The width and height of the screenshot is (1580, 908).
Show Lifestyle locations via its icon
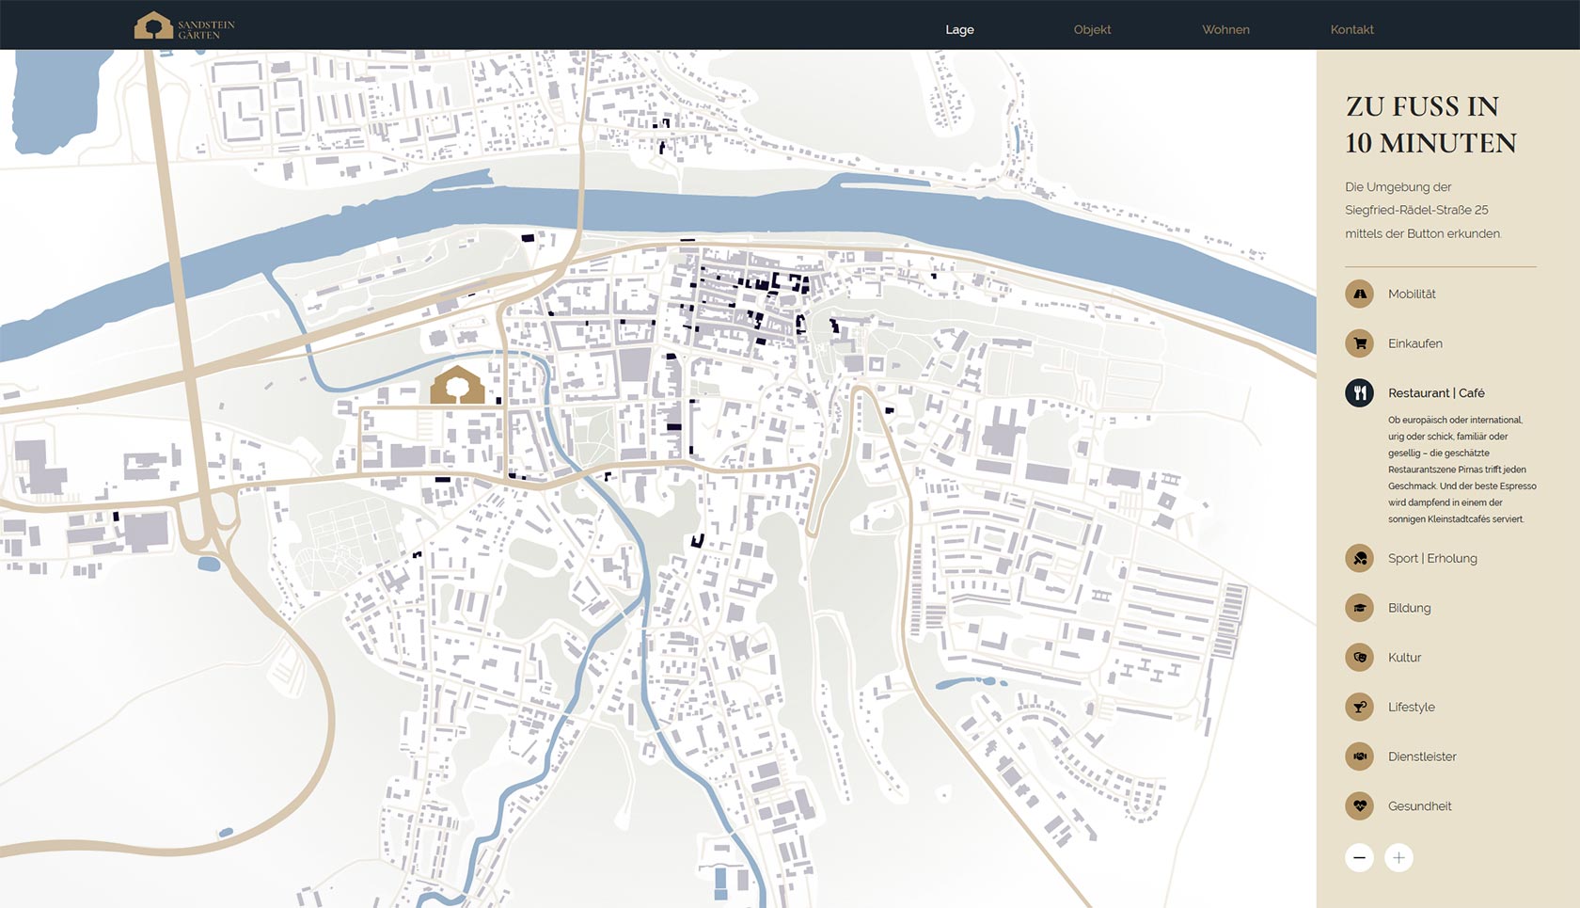click(1359, 708)
